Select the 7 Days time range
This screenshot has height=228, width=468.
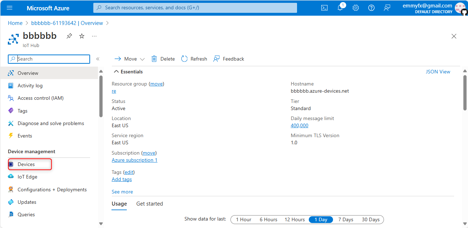point(345,219)
